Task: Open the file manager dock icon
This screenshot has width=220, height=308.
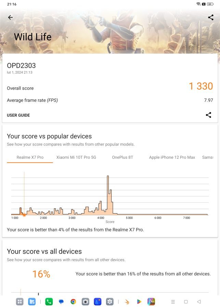Action: (x=32, y=301)
